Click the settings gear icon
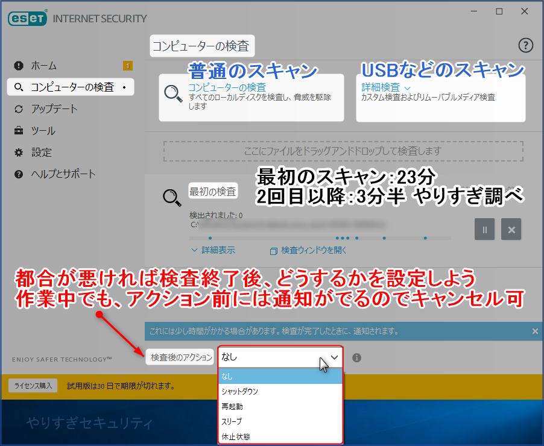The height and width of the screenshot is (446, 544). [19, 152]
